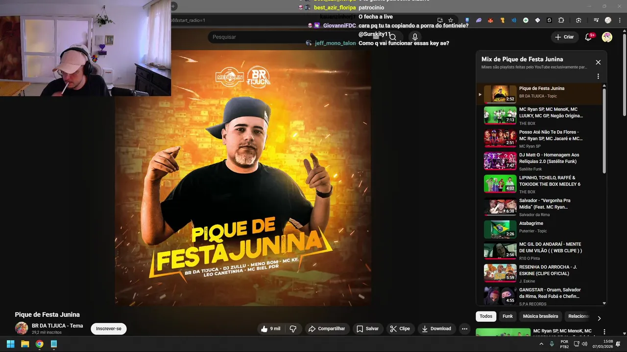Click the taskbar microphone tray icon
The image size is (627, 352).
[552, 344]
